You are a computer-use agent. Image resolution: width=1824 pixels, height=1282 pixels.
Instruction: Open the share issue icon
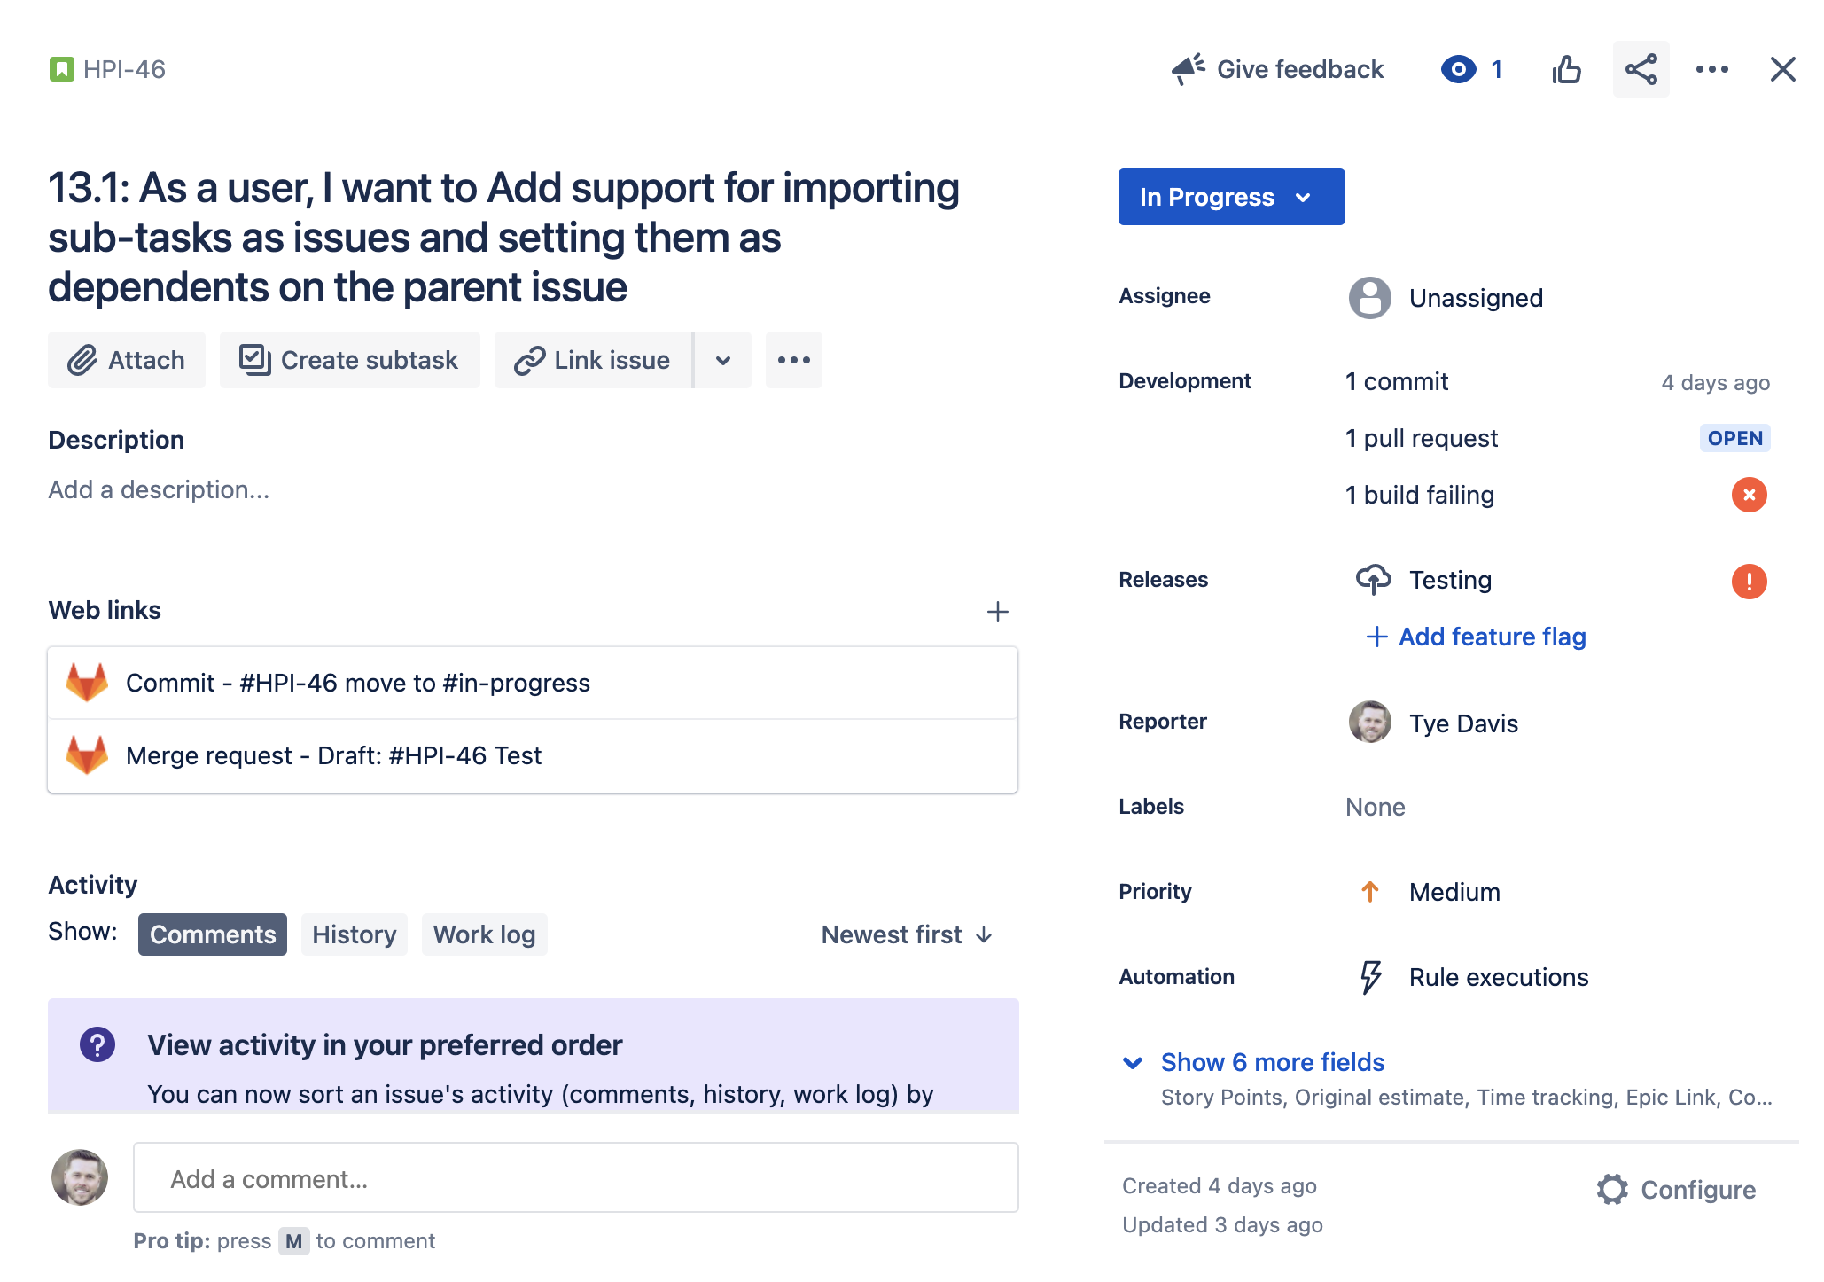coord(1641,68)
